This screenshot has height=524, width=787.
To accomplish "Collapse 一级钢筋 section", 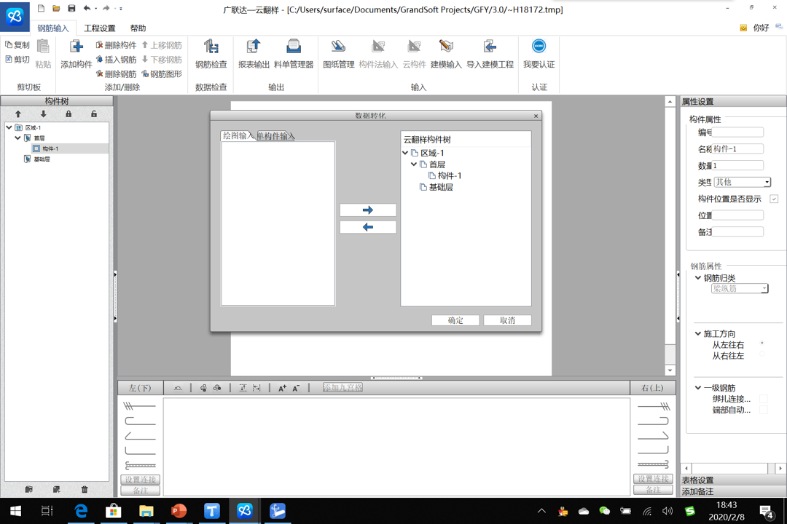I will [x=697, y=387].
